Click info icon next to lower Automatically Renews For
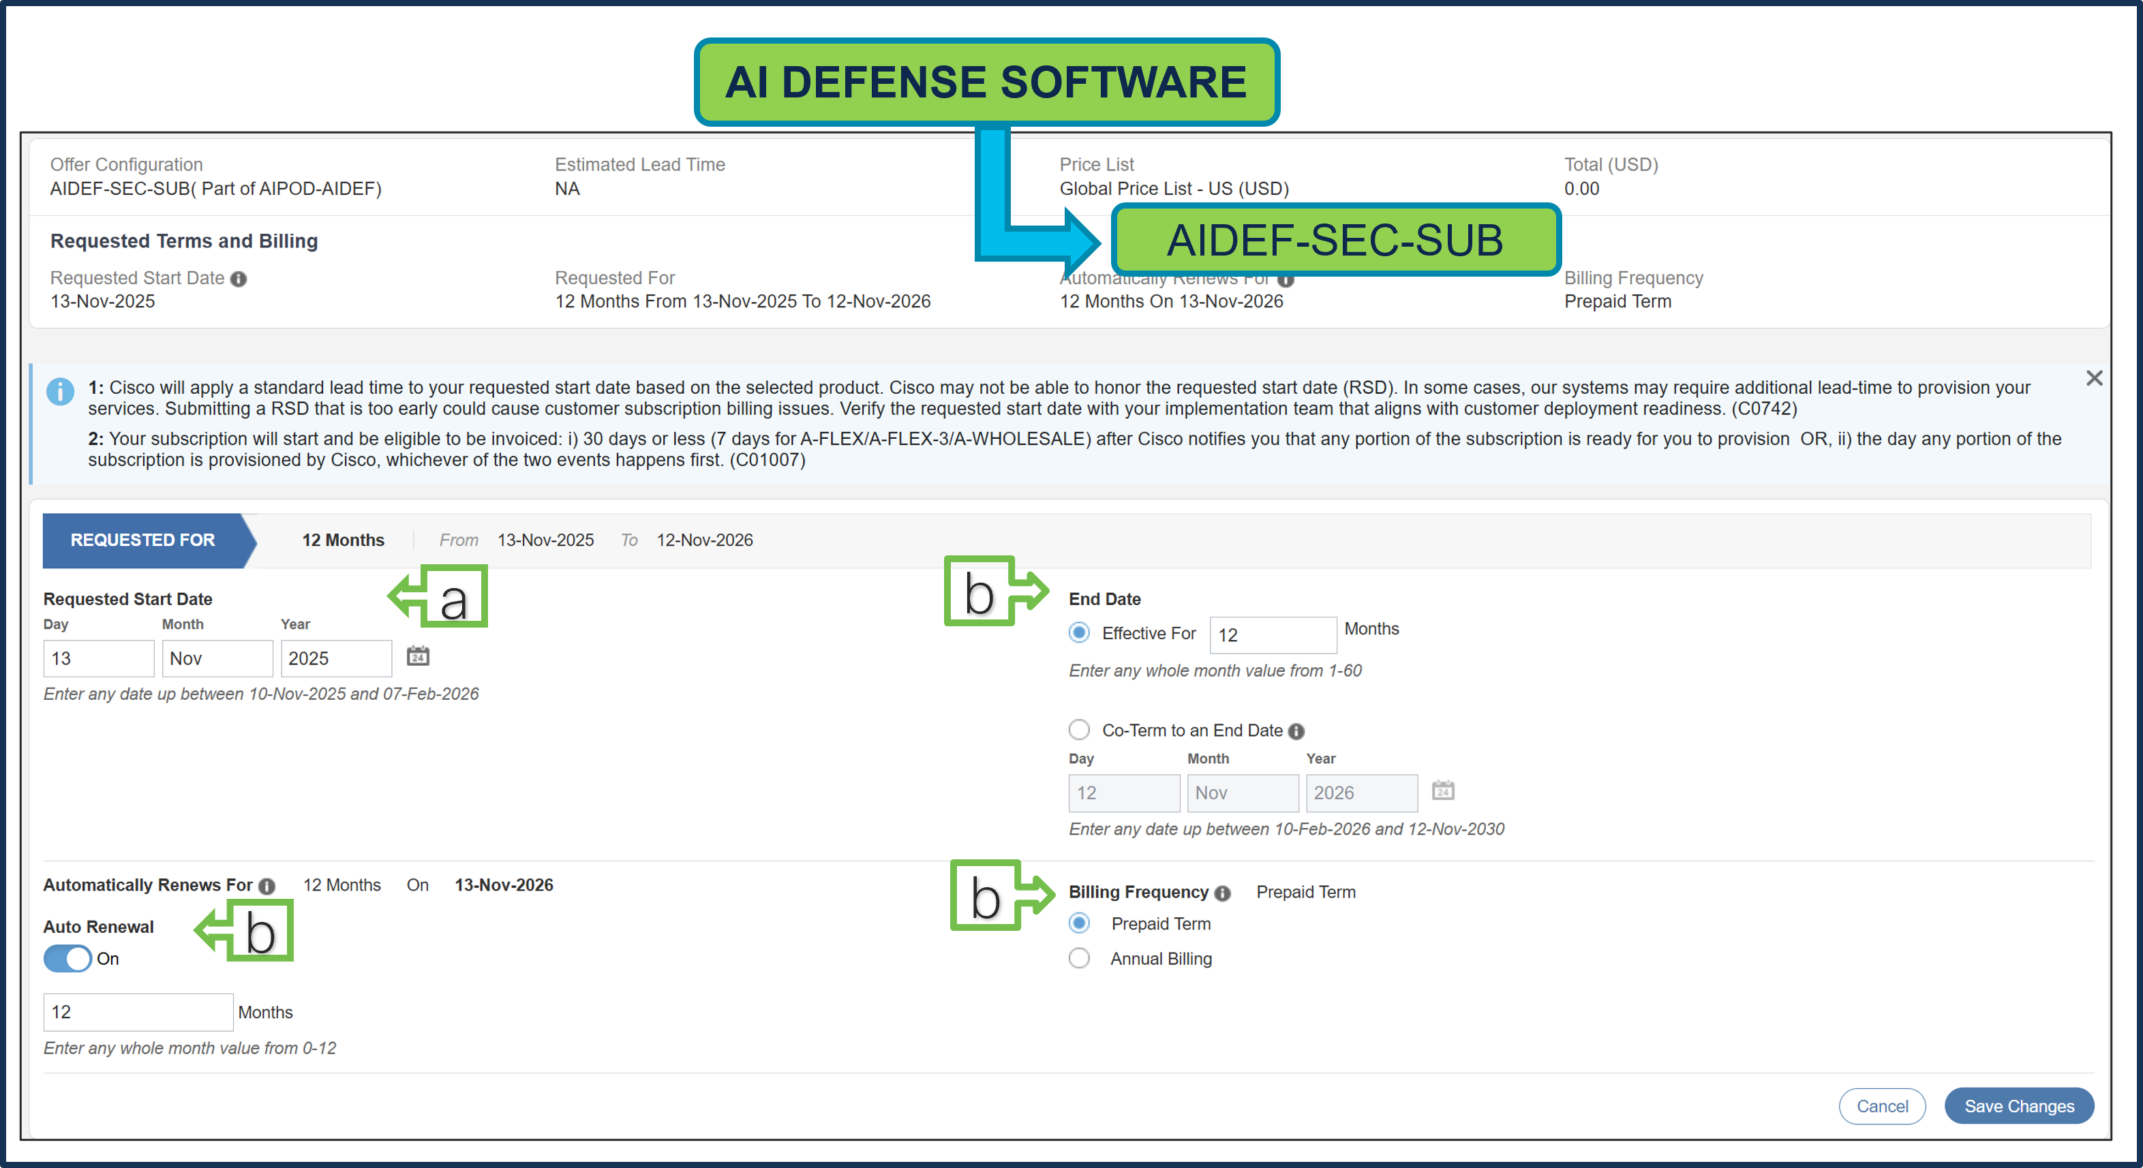The image size is (2143, 1168). [267, 886]
